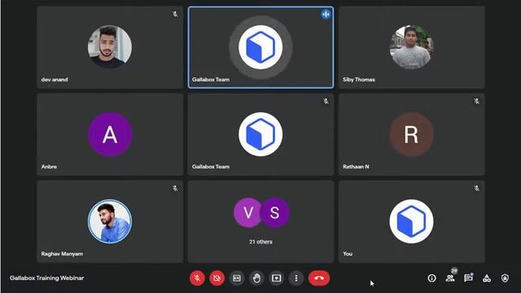The height and width of the screenshot is (293, 521).
Task: Open host controls lock shield icon
Action: coord(505,278)
